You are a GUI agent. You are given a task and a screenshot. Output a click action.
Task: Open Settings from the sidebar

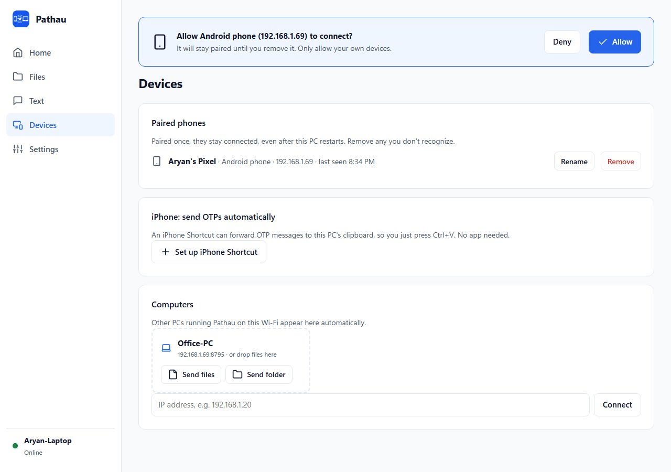tap(60, 149)
